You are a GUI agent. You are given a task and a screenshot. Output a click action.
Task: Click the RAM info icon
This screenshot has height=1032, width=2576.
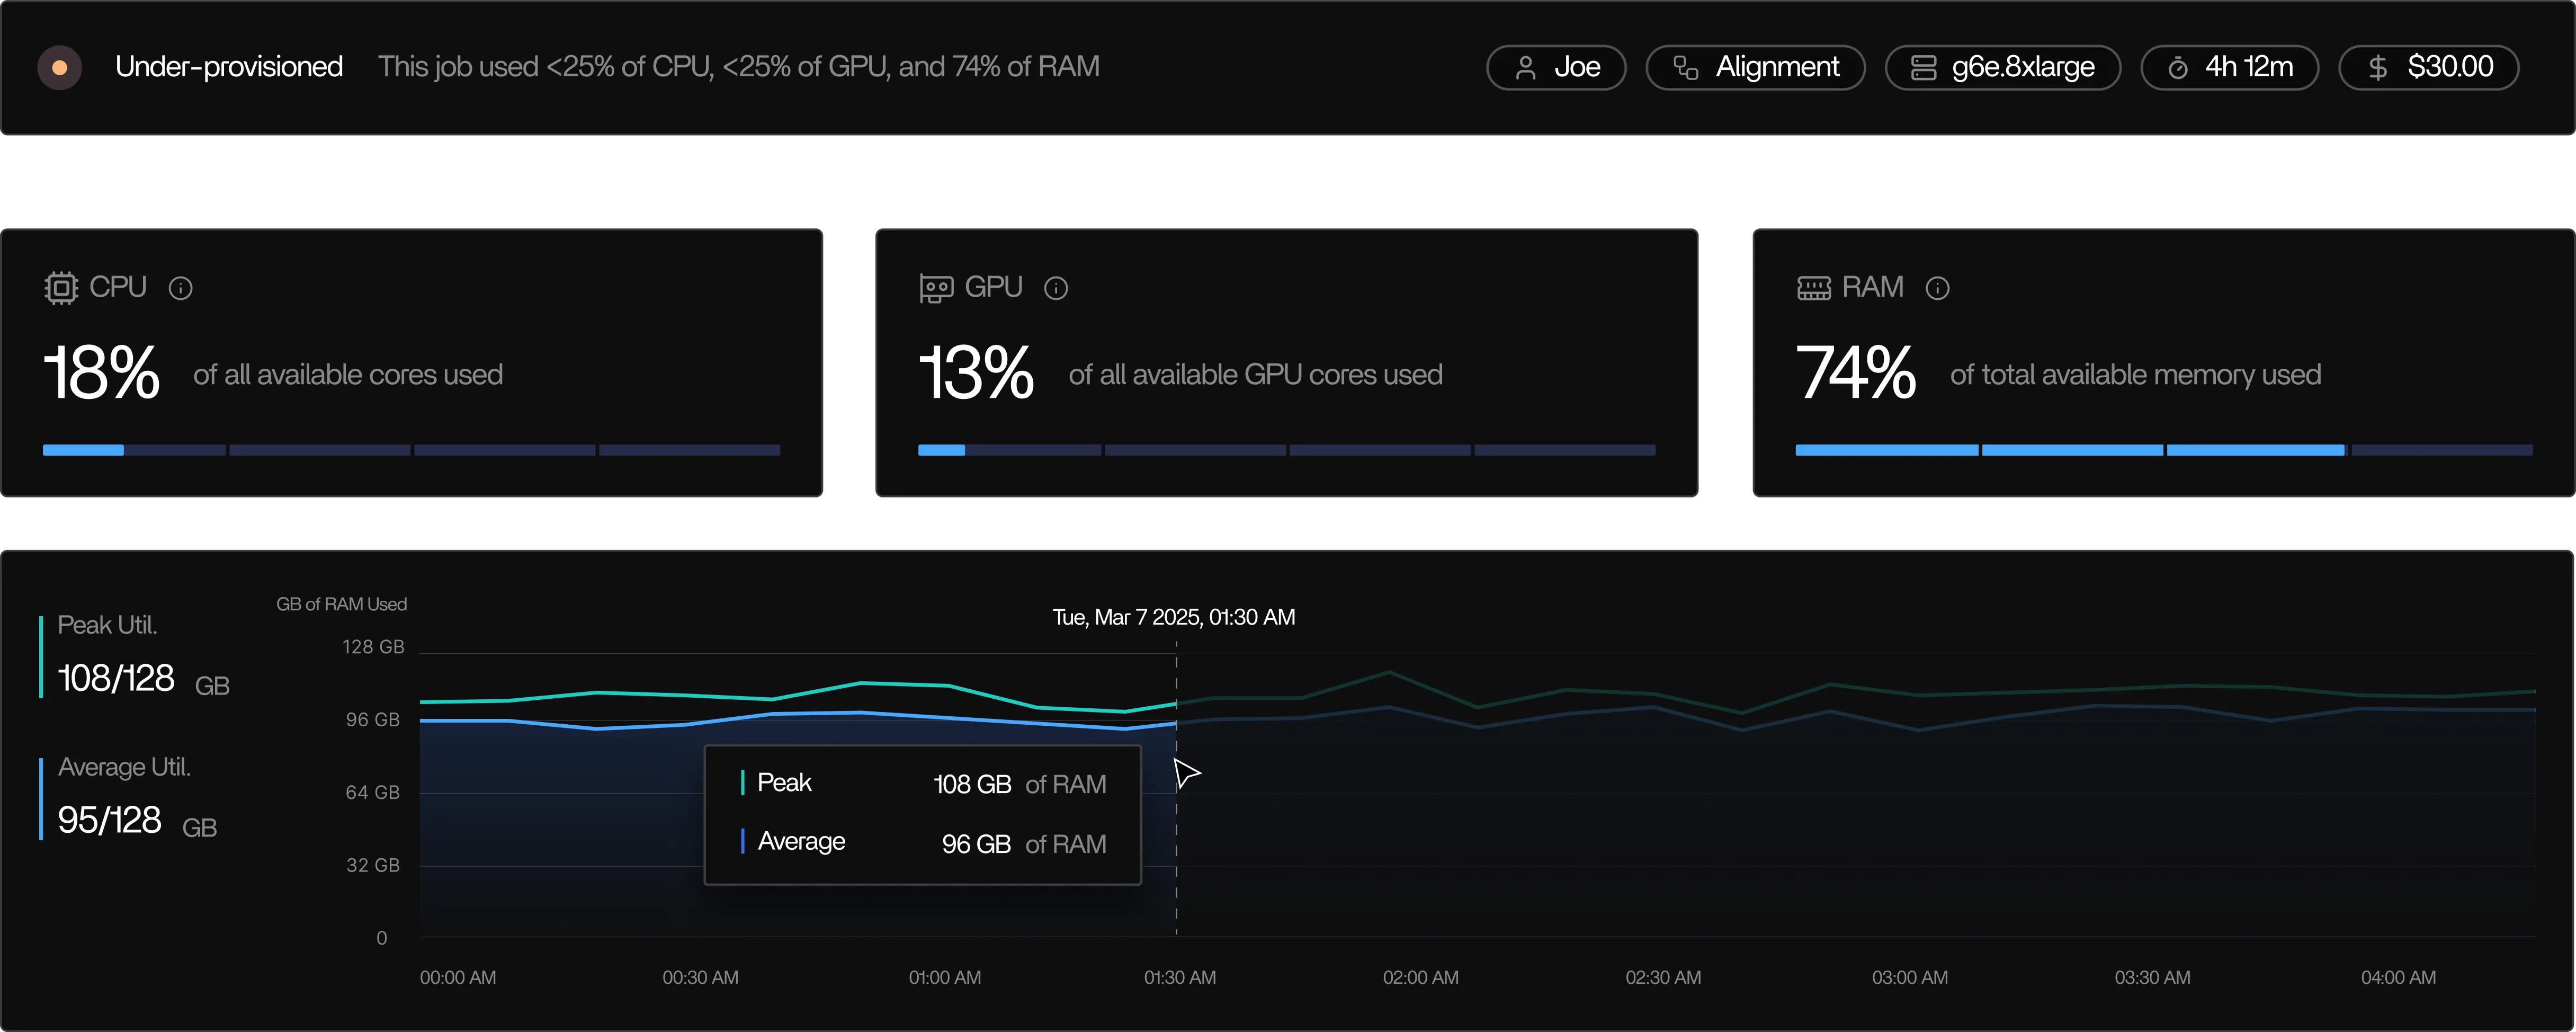click(x=1937, y=288)
